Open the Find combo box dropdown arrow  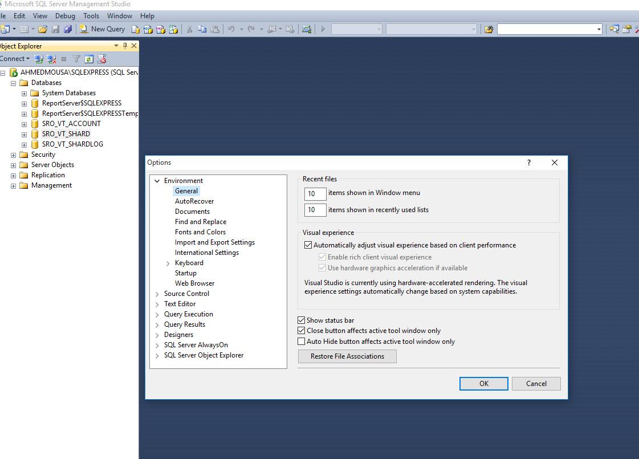pyautogui.click(x=599, y=29)
